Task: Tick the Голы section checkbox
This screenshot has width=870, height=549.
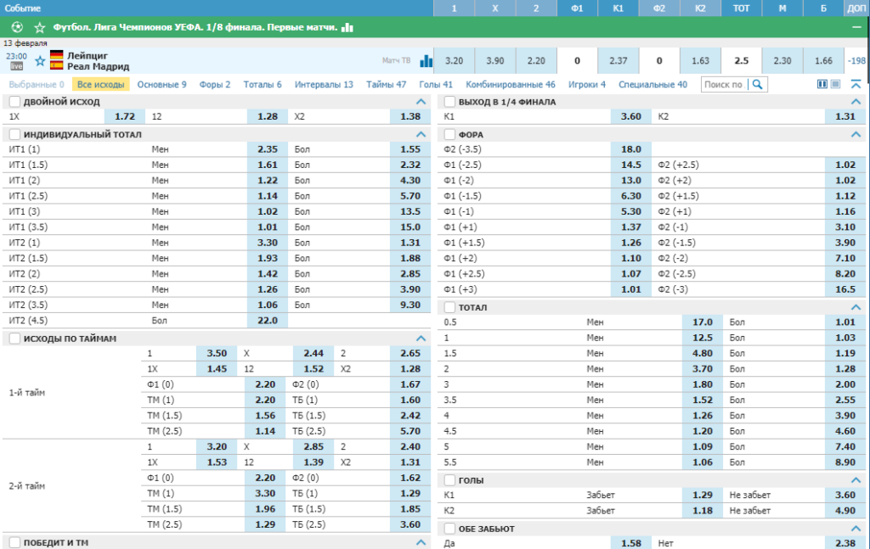Action: (450, 479)
